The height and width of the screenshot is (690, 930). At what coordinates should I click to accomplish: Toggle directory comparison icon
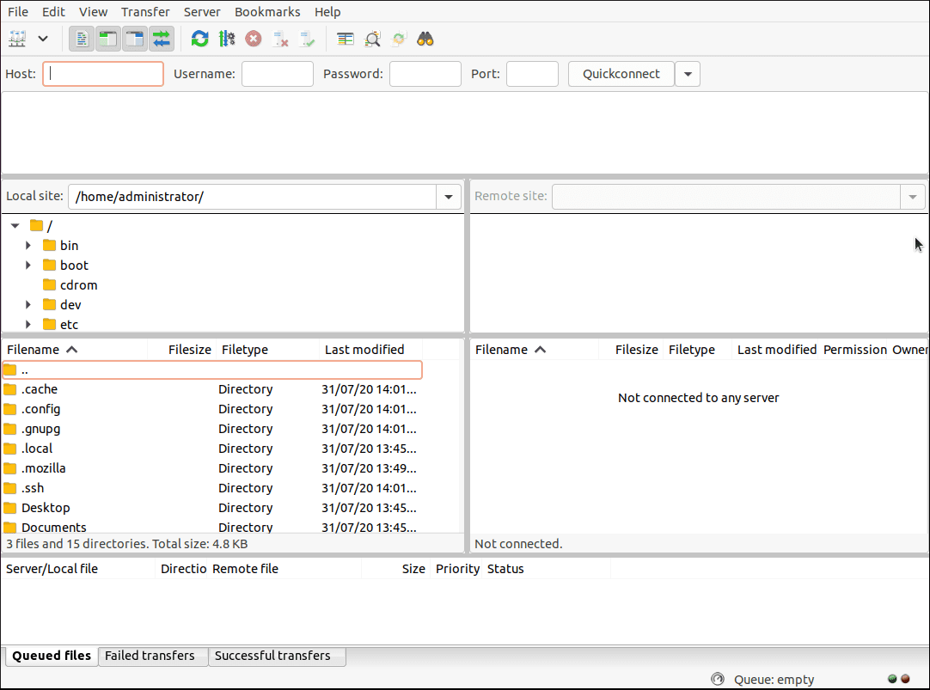(x=372, y=39)
